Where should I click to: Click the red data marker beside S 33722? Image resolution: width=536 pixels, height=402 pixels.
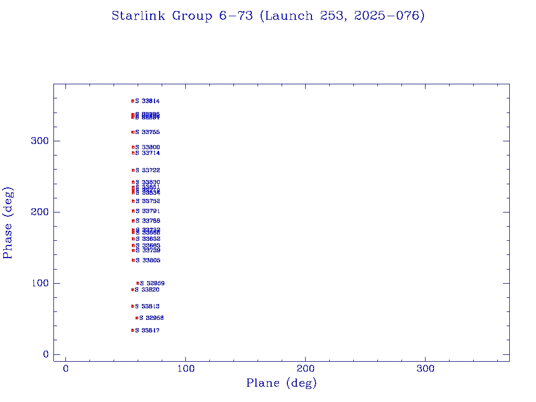133,170
